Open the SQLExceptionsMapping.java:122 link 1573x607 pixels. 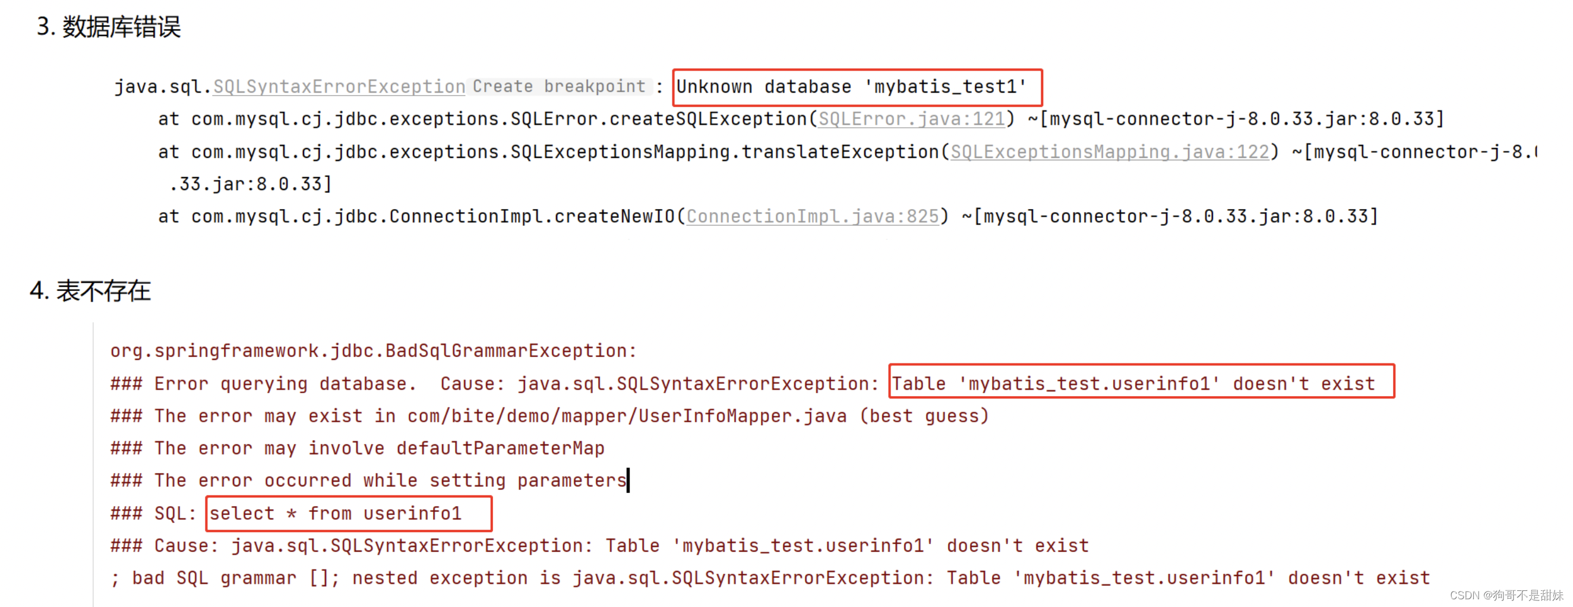coord(1110,151)
